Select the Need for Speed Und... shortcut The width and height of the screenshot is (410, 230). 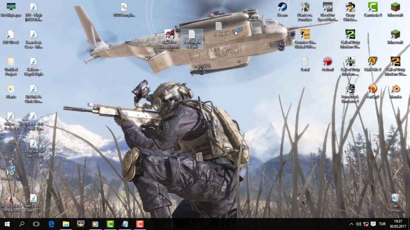click(328, 12)
